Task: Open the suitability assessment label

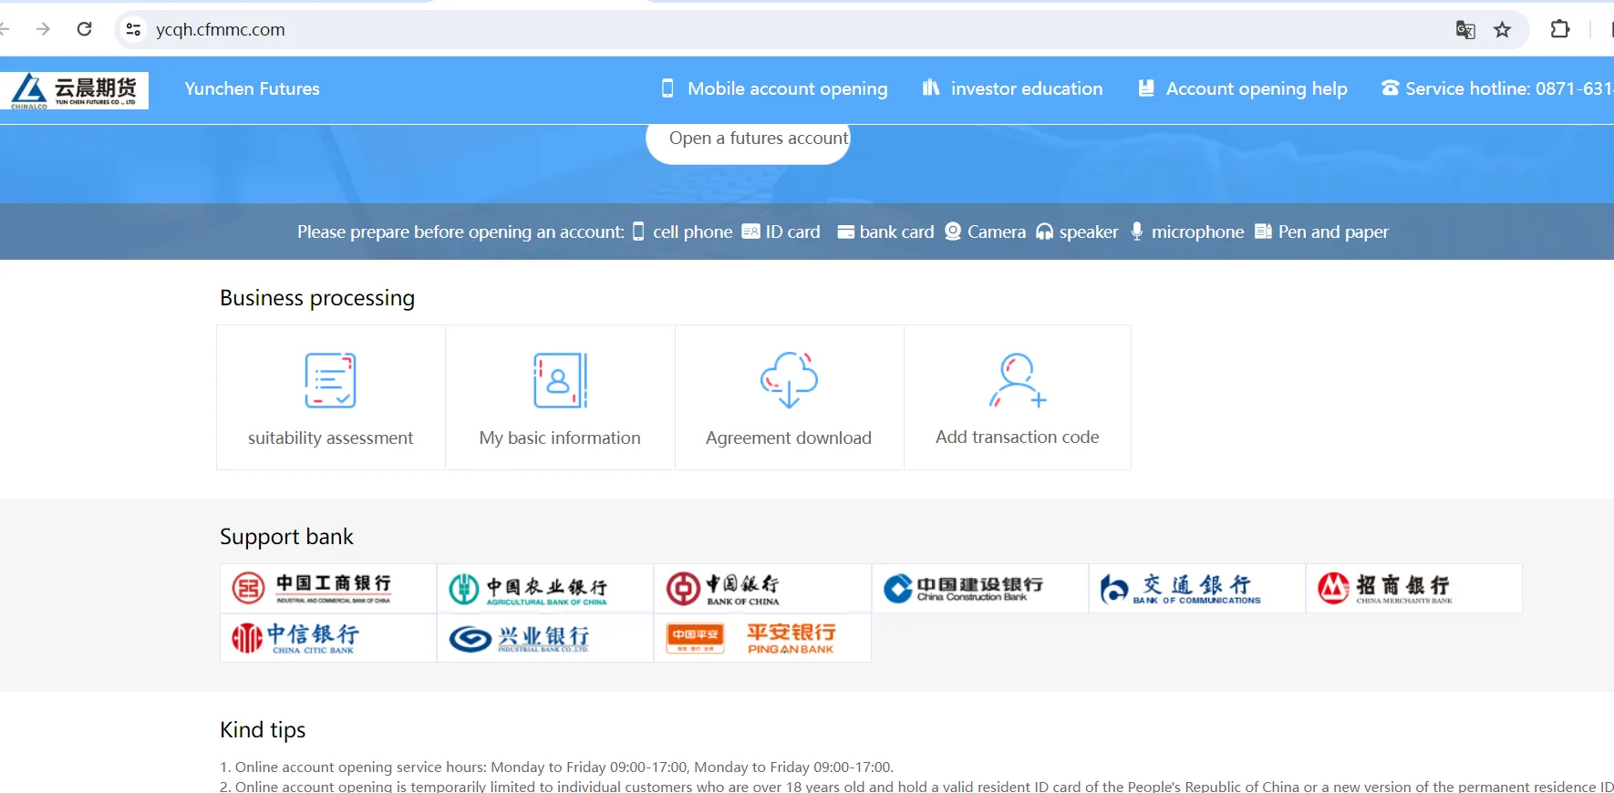Action: pos(330,438)
